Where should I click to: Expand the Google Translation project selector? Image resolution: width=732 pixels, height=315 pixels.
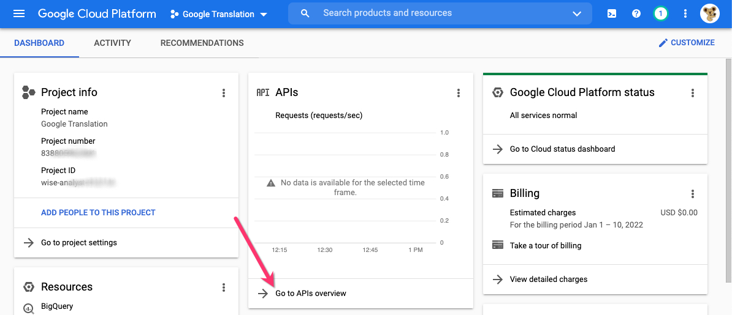pos(219,14)
